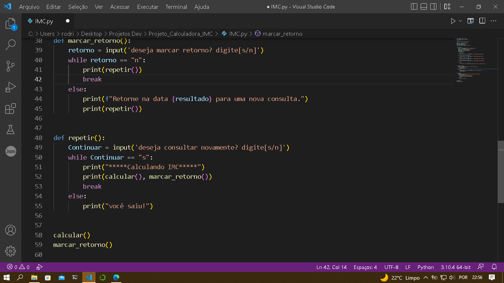The width and height of the screenshot is (504, 283).
Task: Select the IMC.py editor tab
Action: 48,21
